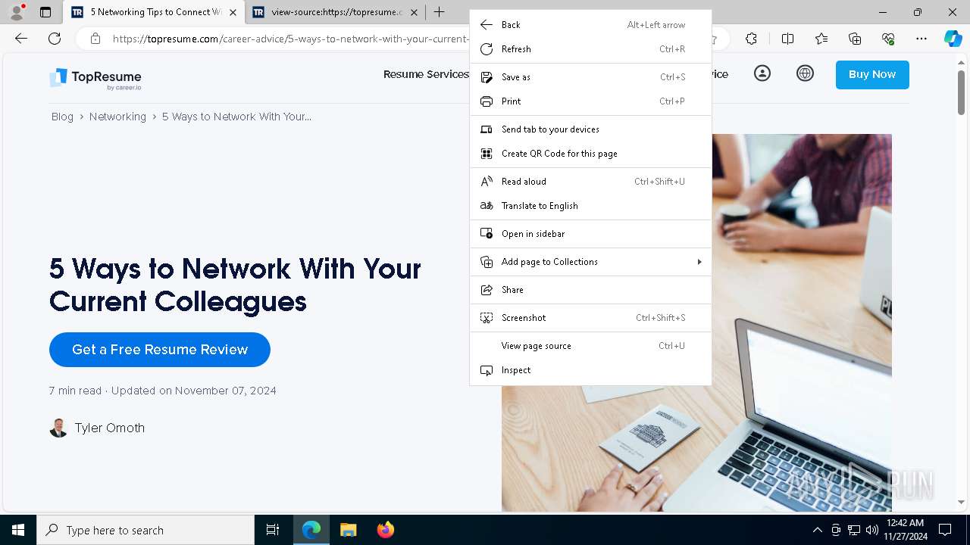Follow the Blog breadcrumb link
Image resolution: width=970 pixels, height=545 pixels.
pos(62,117)
